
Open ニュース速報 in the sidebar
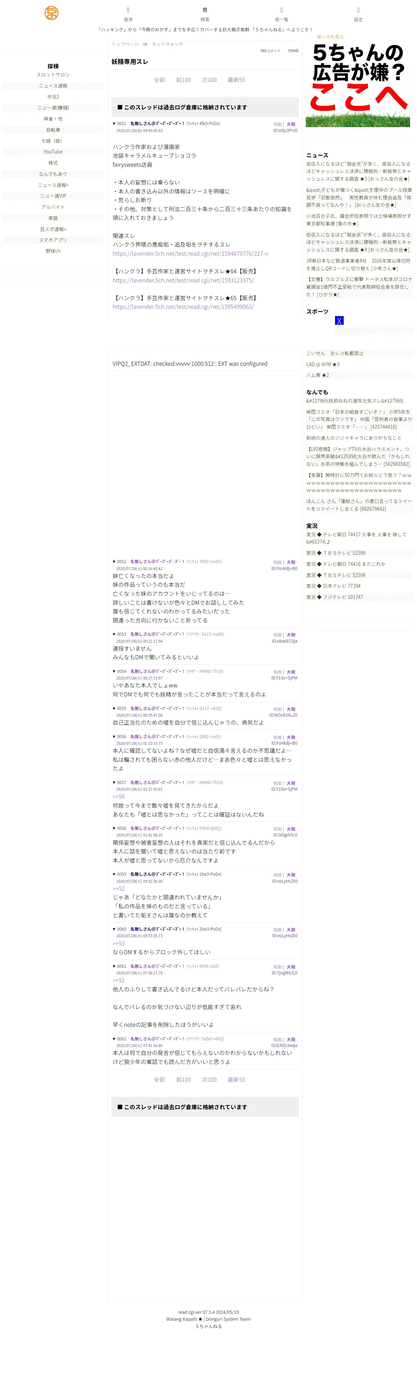click(53, 85)
